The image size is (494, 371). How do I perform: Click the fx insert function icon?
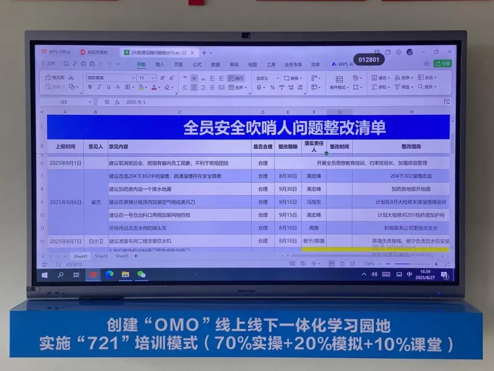coord(117,102)
